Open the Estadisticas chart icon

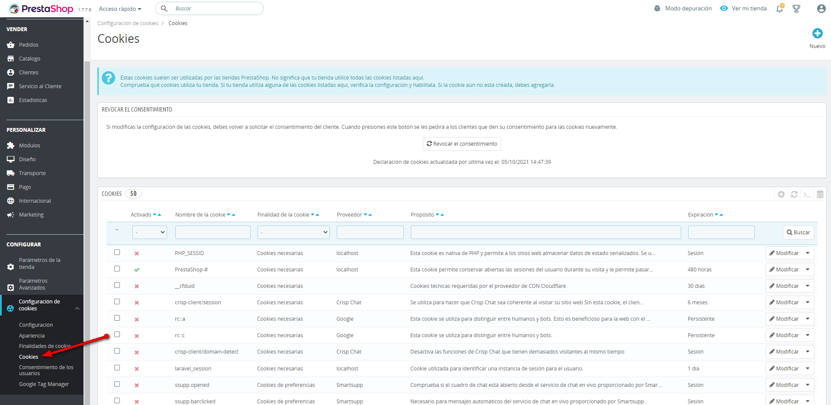[11, 100]
